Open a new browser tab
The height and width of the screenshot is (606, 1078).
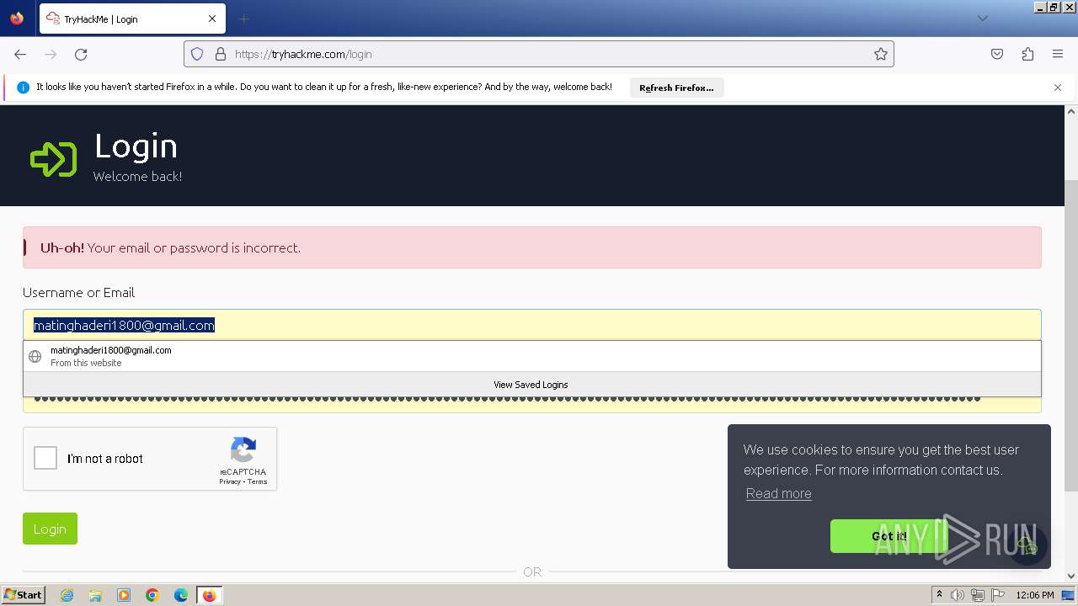(243, 19)
